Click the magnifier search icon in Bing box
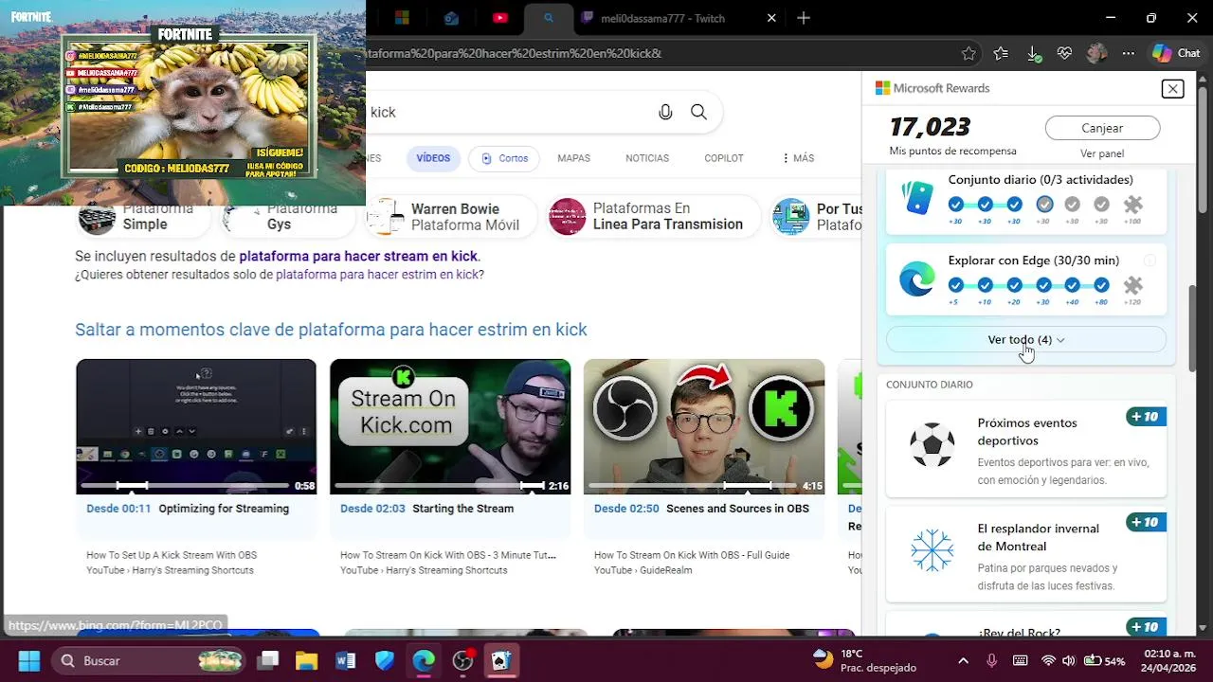This screenshot has width=1213, height=682. pos(698,112)
